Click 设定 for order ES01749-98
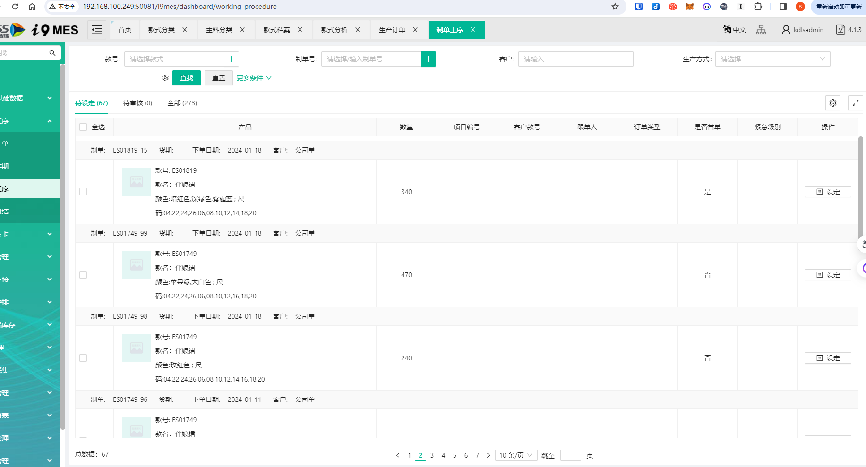 pos(828,358)
